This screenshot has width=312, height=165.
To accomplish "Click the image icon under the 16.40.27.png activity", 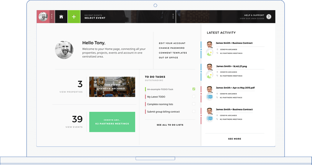I will pos(209,75).
